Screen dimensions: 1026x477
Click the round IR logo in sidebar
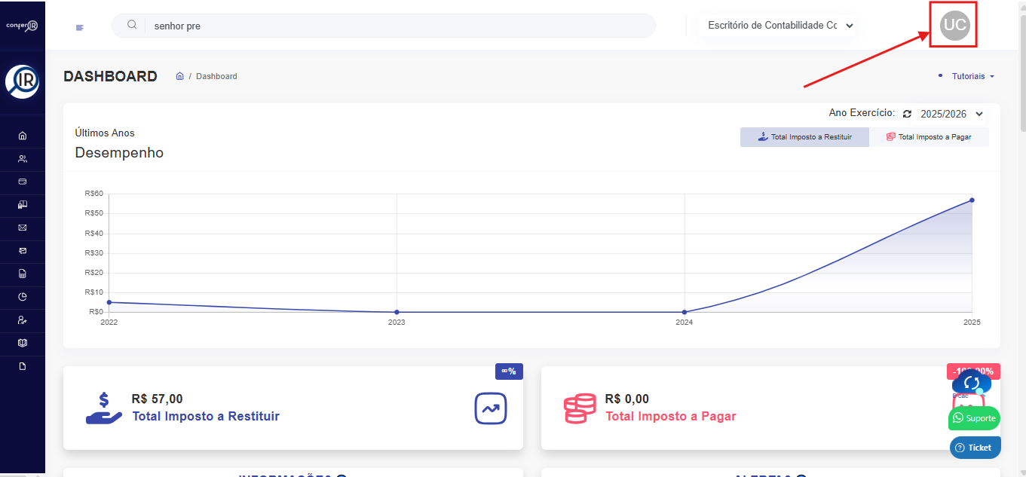(22, 81)
